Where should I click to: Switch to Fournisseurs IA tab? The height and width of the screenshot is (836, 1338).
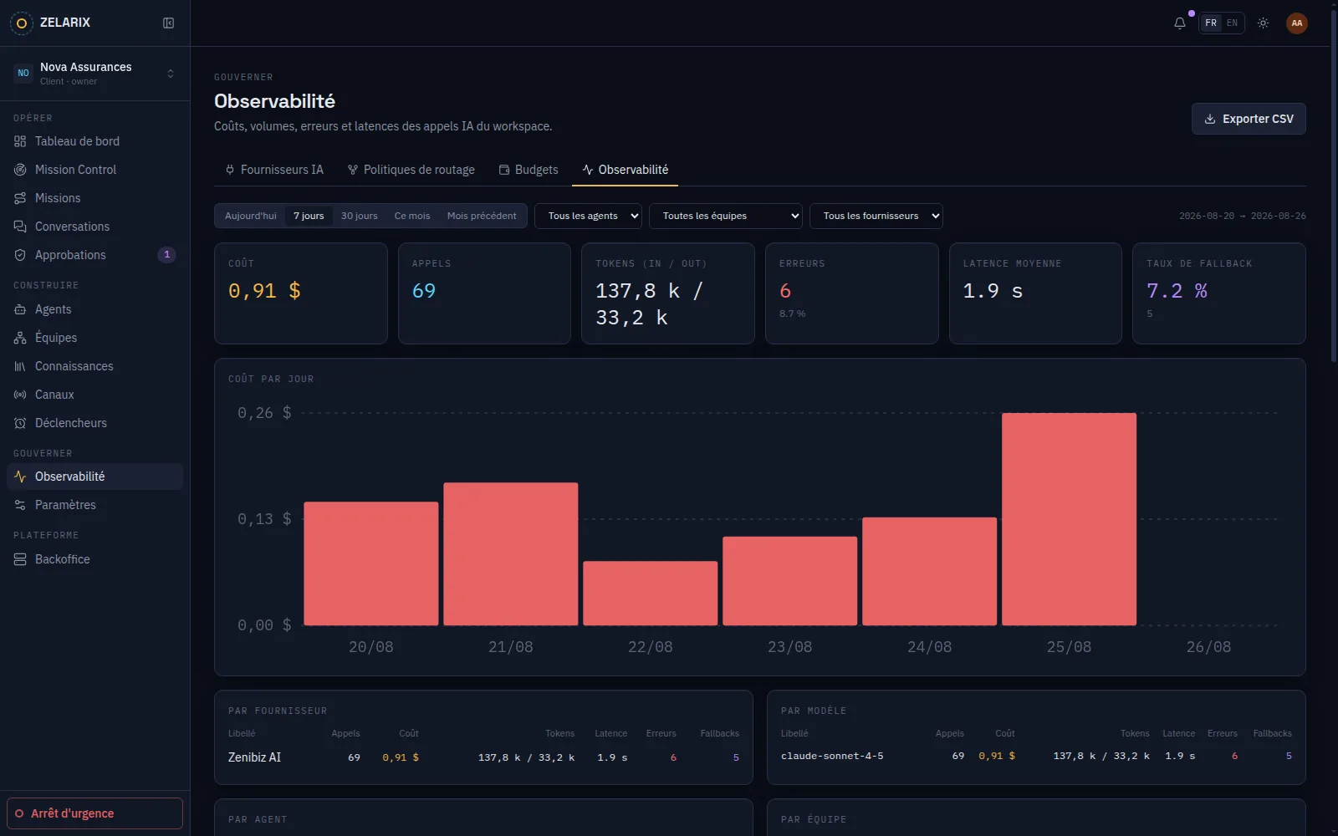(274, 170)
